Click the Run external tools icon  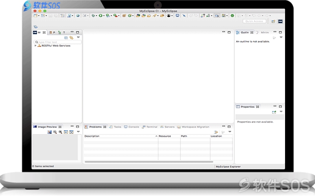(x=115, y=16)
